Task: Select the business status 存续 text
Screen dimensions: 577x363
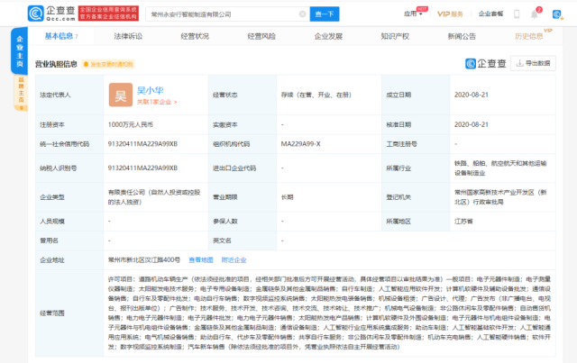Action: click(x=316, y=95)
